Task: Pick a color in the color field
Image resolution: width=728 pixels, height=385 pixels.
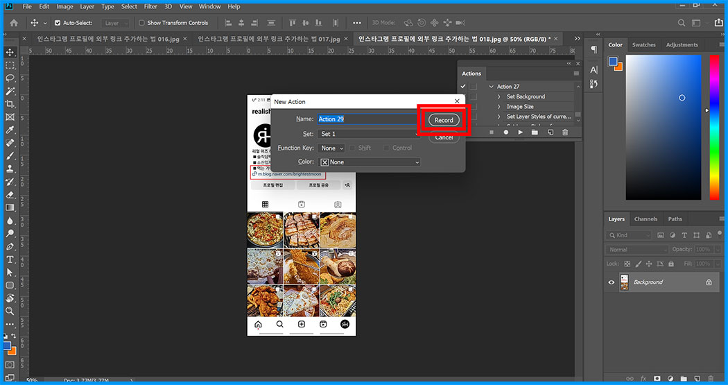Action: pyautogui.click(x=664, y=127)
